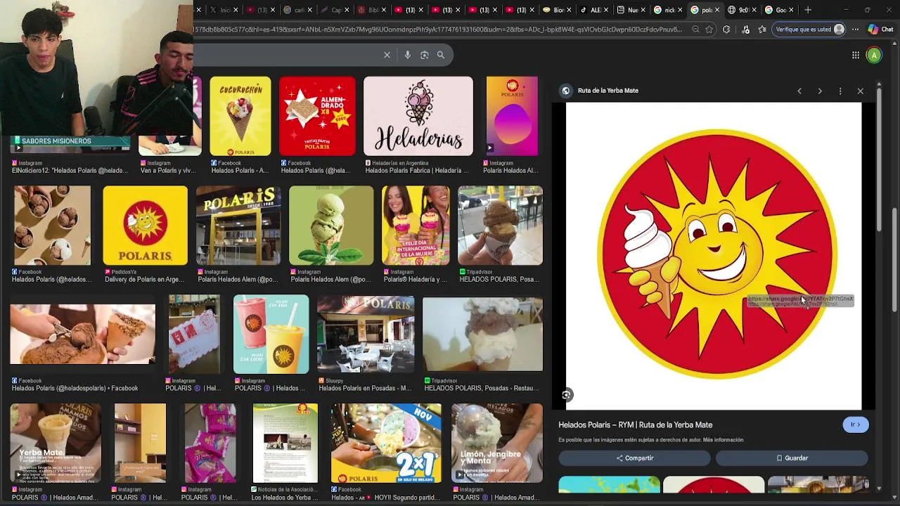Open Limón, Jengibre y Menta thumbnail
Image resolution: width=900 pixels, height=506 pixels.
(497, 443)
